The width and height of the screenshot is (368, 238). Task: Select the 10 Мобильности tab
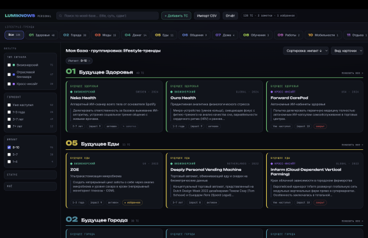pos(324,35)
